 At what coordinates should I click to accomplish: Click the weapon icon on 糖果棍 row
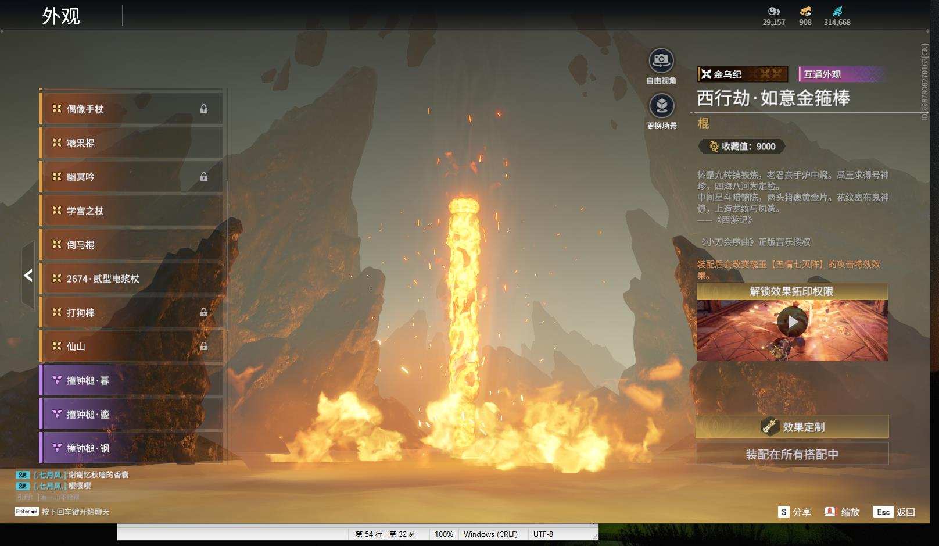56,142
